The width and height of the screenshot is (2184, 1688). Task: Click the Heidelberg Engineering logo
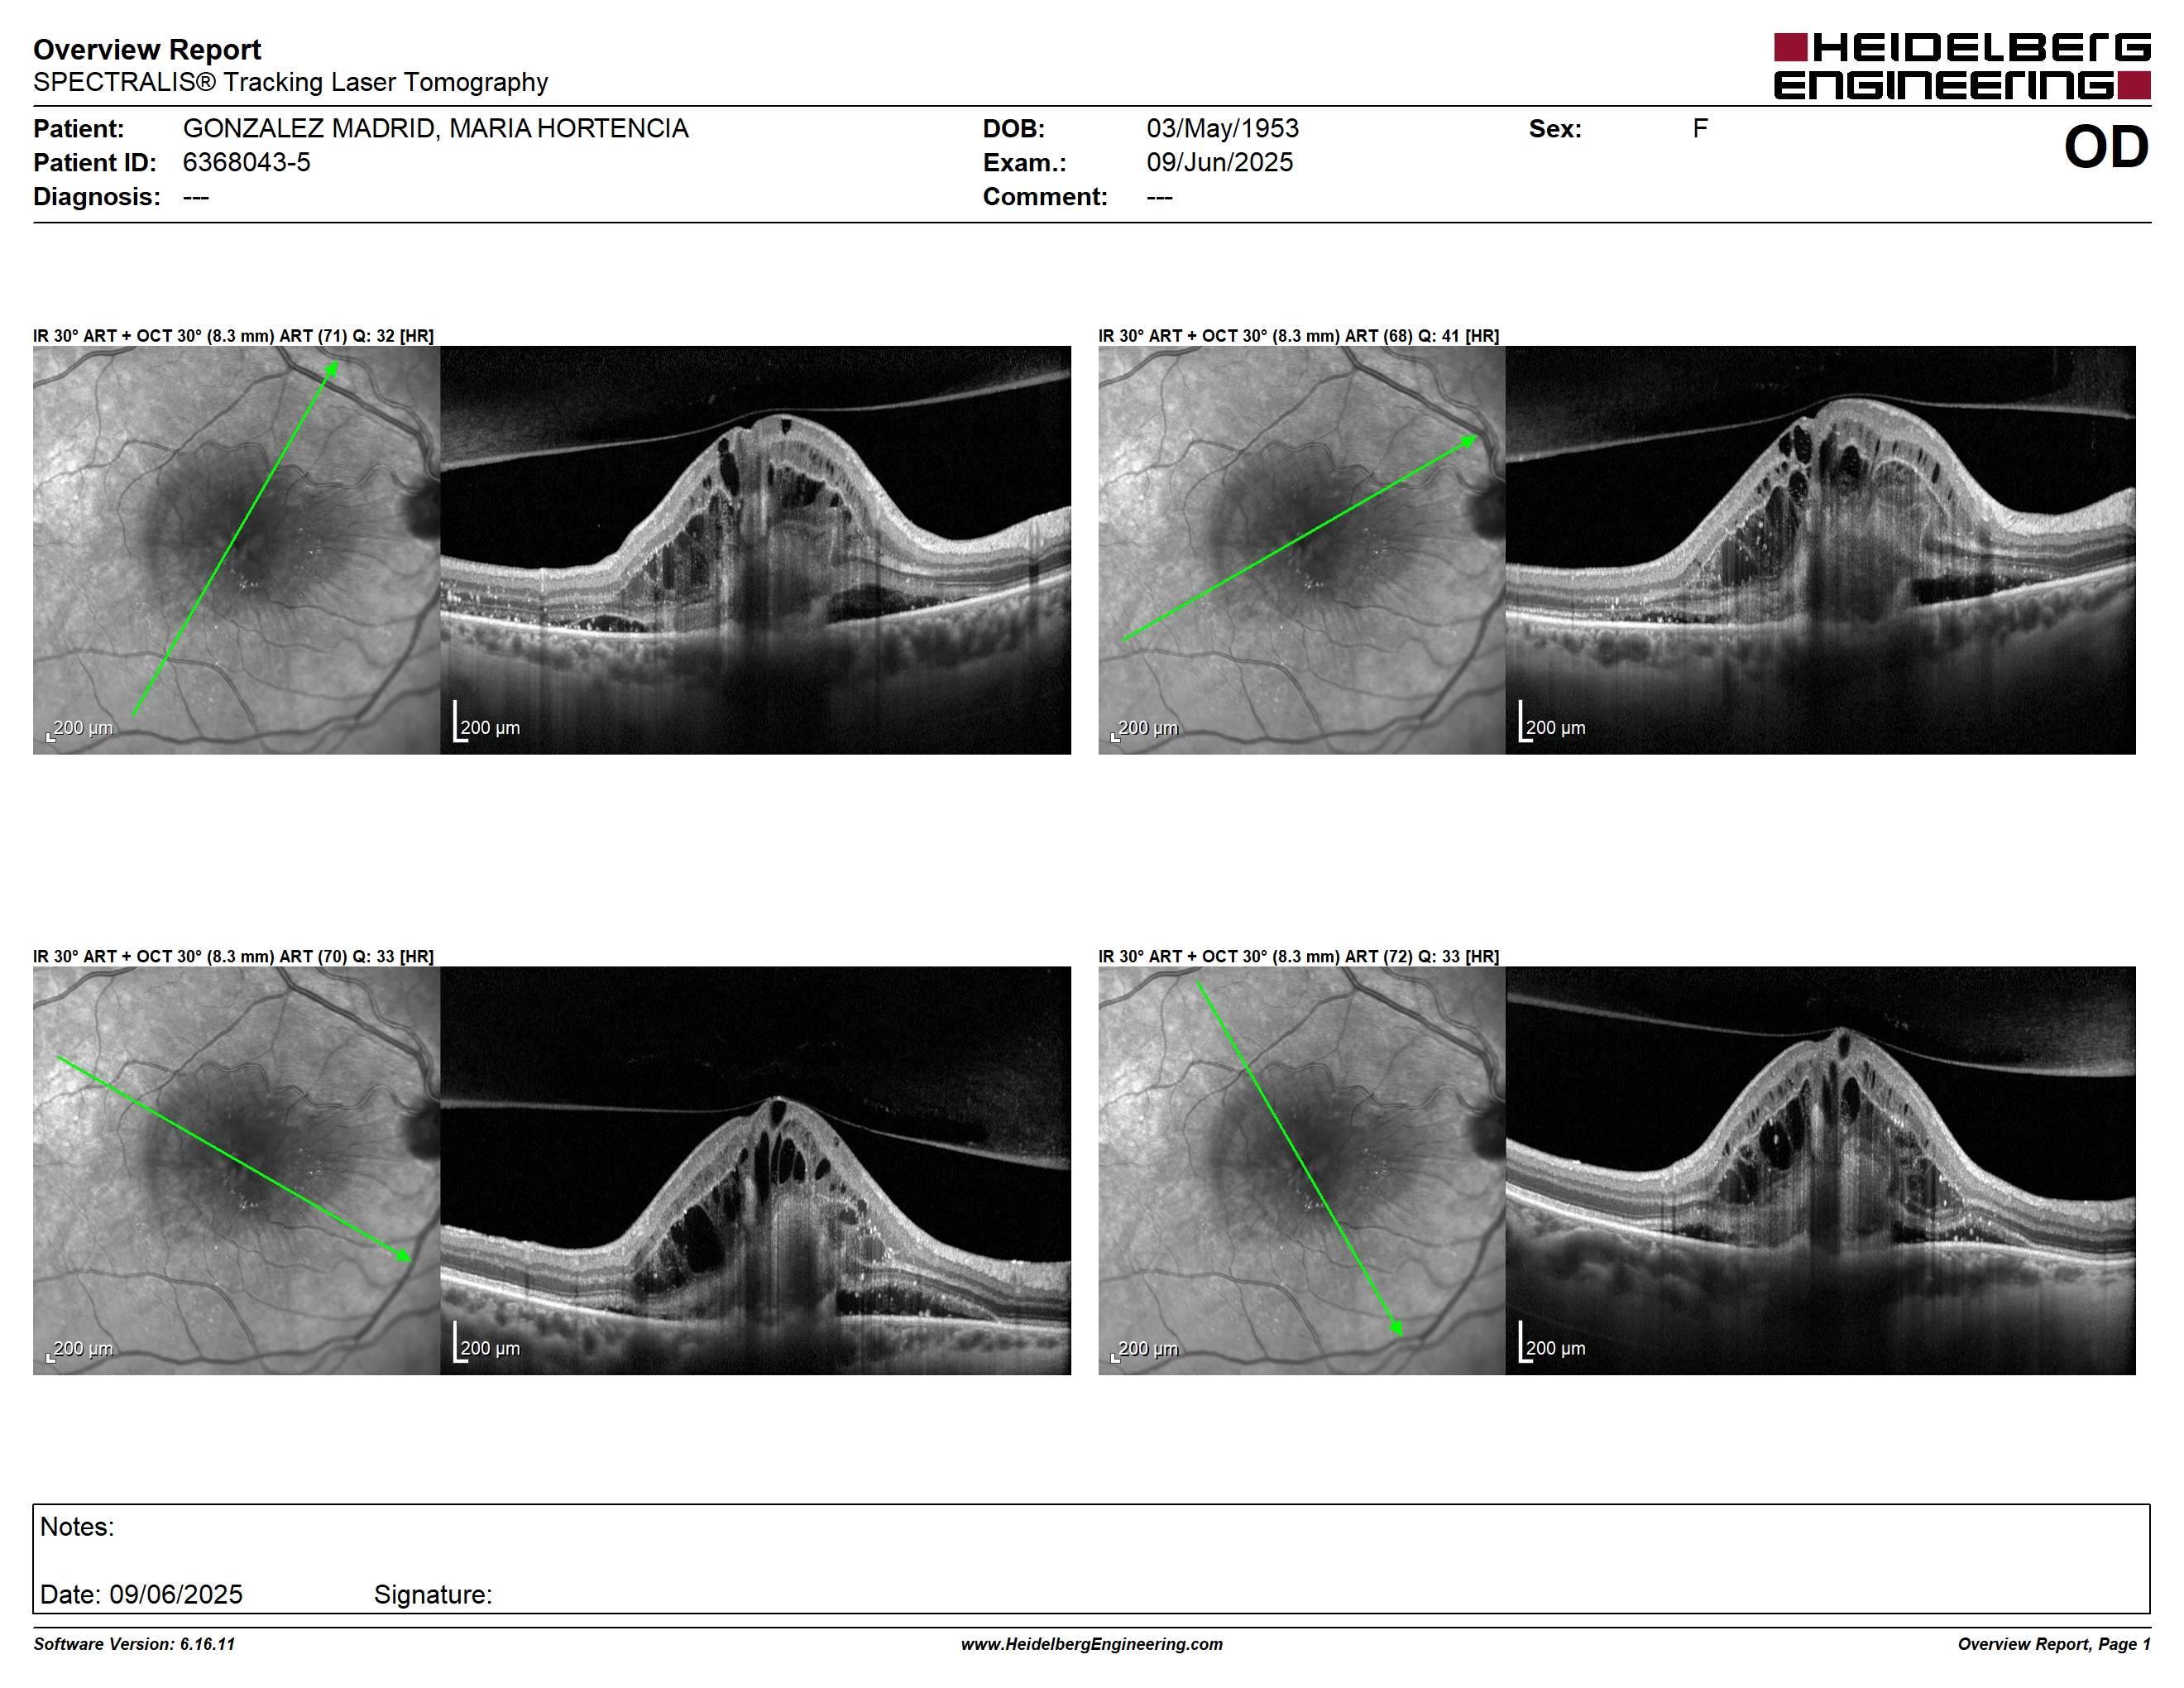coord(1961,66)
